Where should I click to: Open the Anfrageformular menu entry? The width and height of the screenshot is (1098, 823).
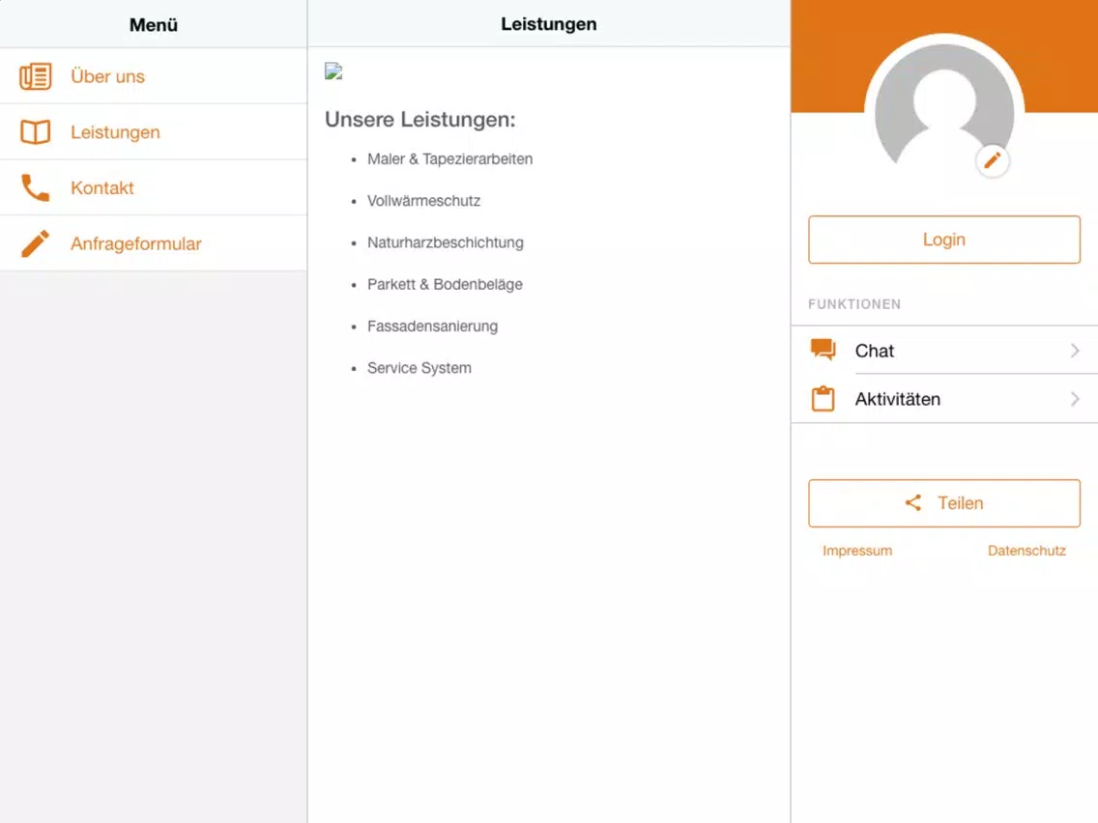[x=154, y=243]
